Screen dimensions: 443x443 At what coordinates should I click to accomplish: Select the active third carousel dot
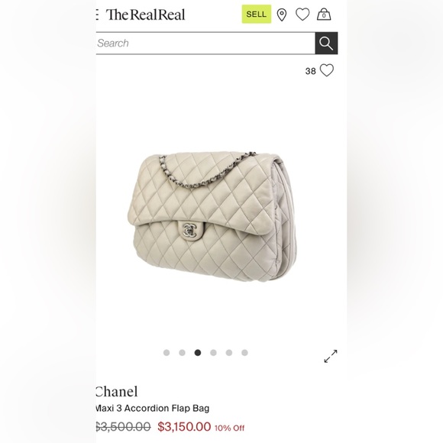[x=198, y=353]
